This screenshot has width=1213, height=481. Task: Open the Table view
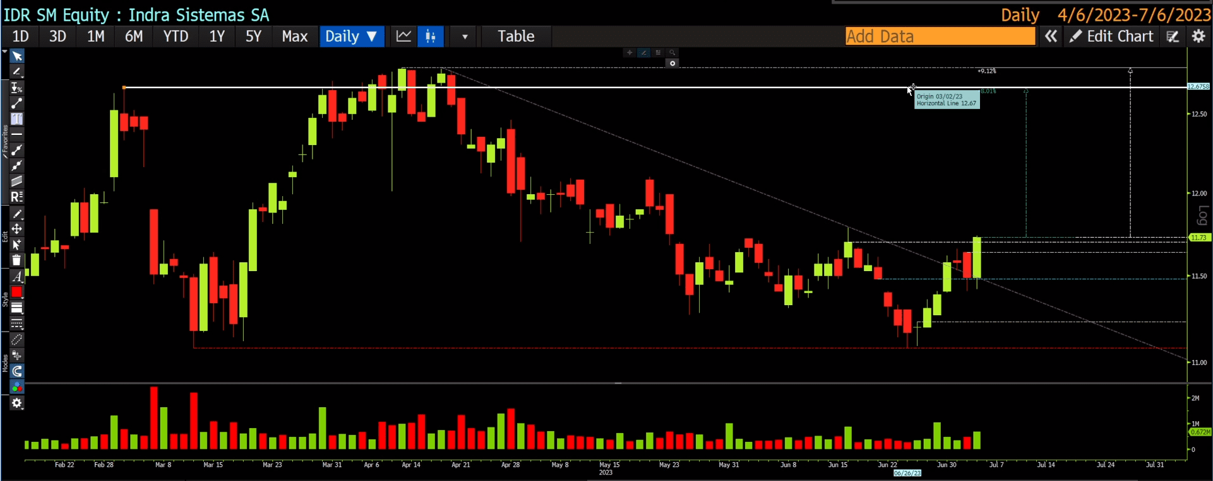click(x=516, y=37)
